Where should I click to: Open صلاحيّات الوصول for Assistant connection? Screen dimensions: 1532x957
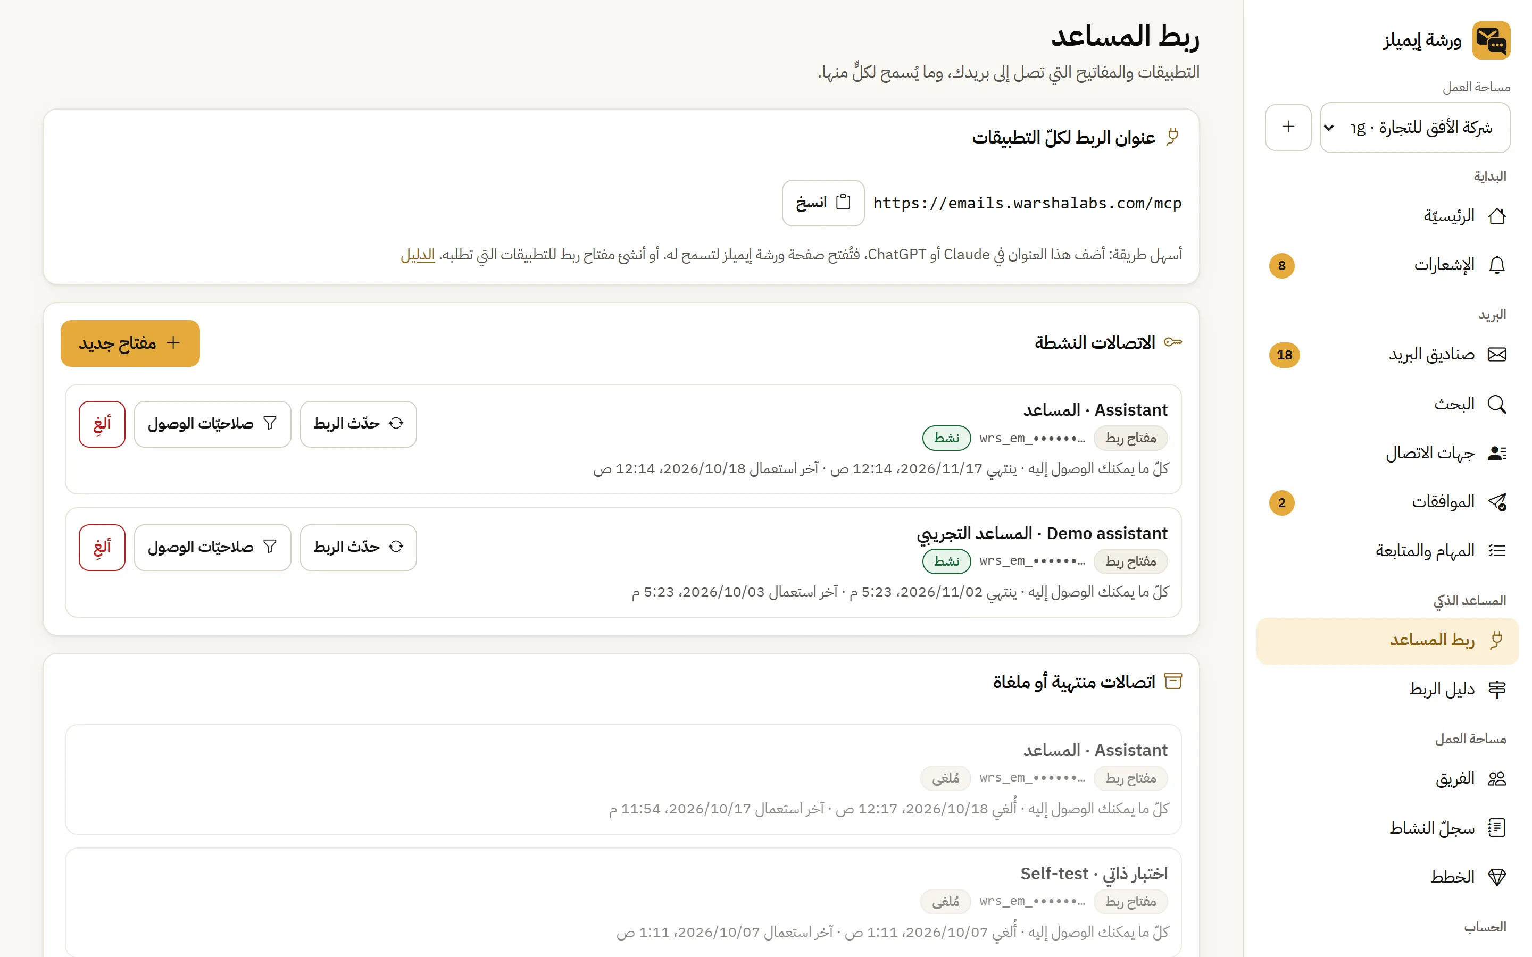coord(213,424)
